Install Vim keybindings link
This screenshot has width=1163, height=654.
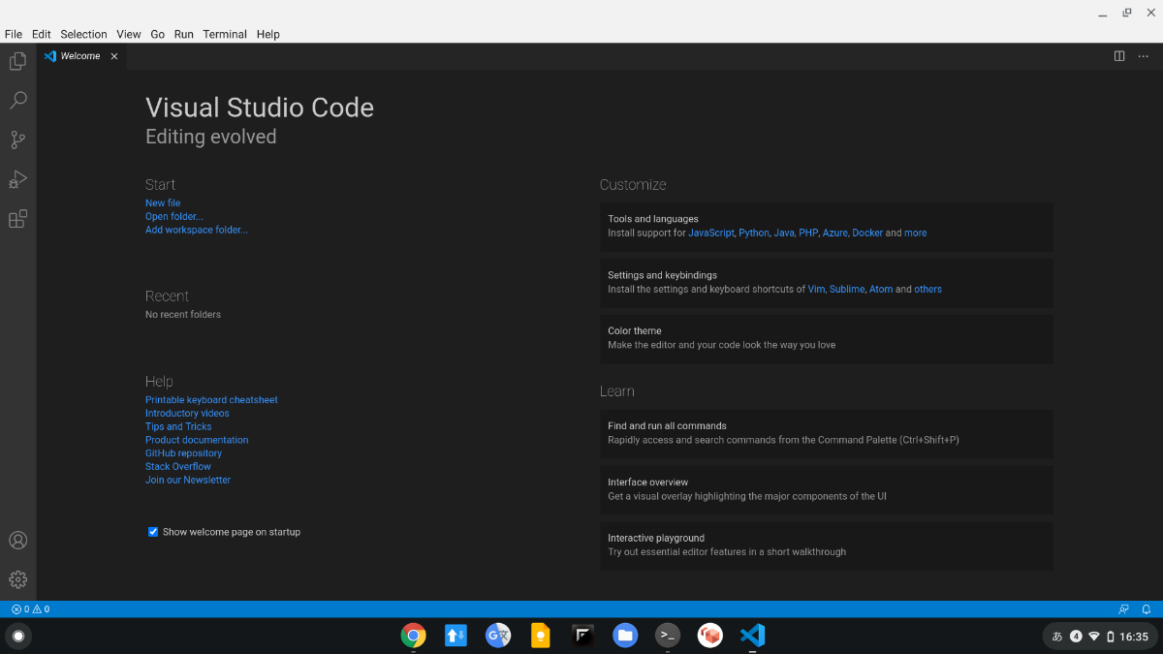pyautogui.click(x=816, y=290)
